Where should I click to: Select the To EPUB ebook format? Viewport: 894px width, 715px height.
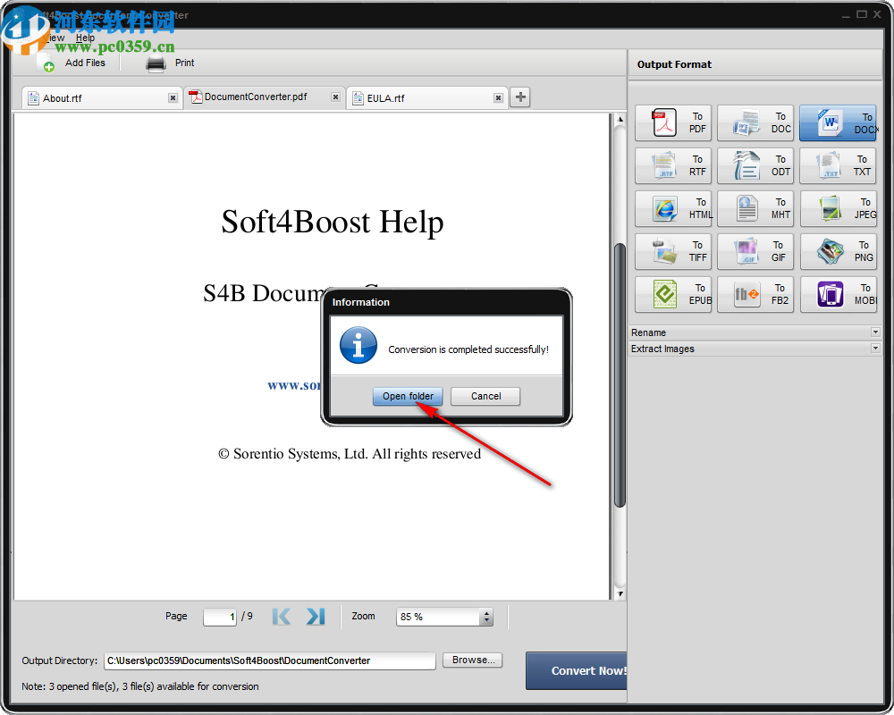click(672, 294)
